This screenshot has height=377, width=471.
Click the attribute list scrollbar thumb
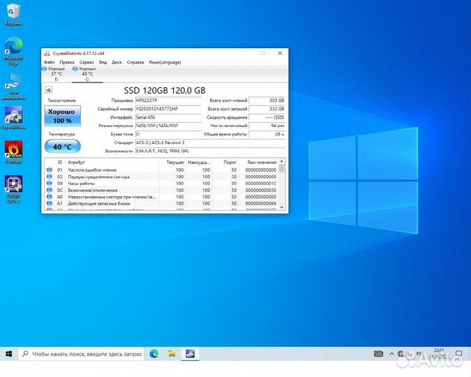[x=281, y=168]
